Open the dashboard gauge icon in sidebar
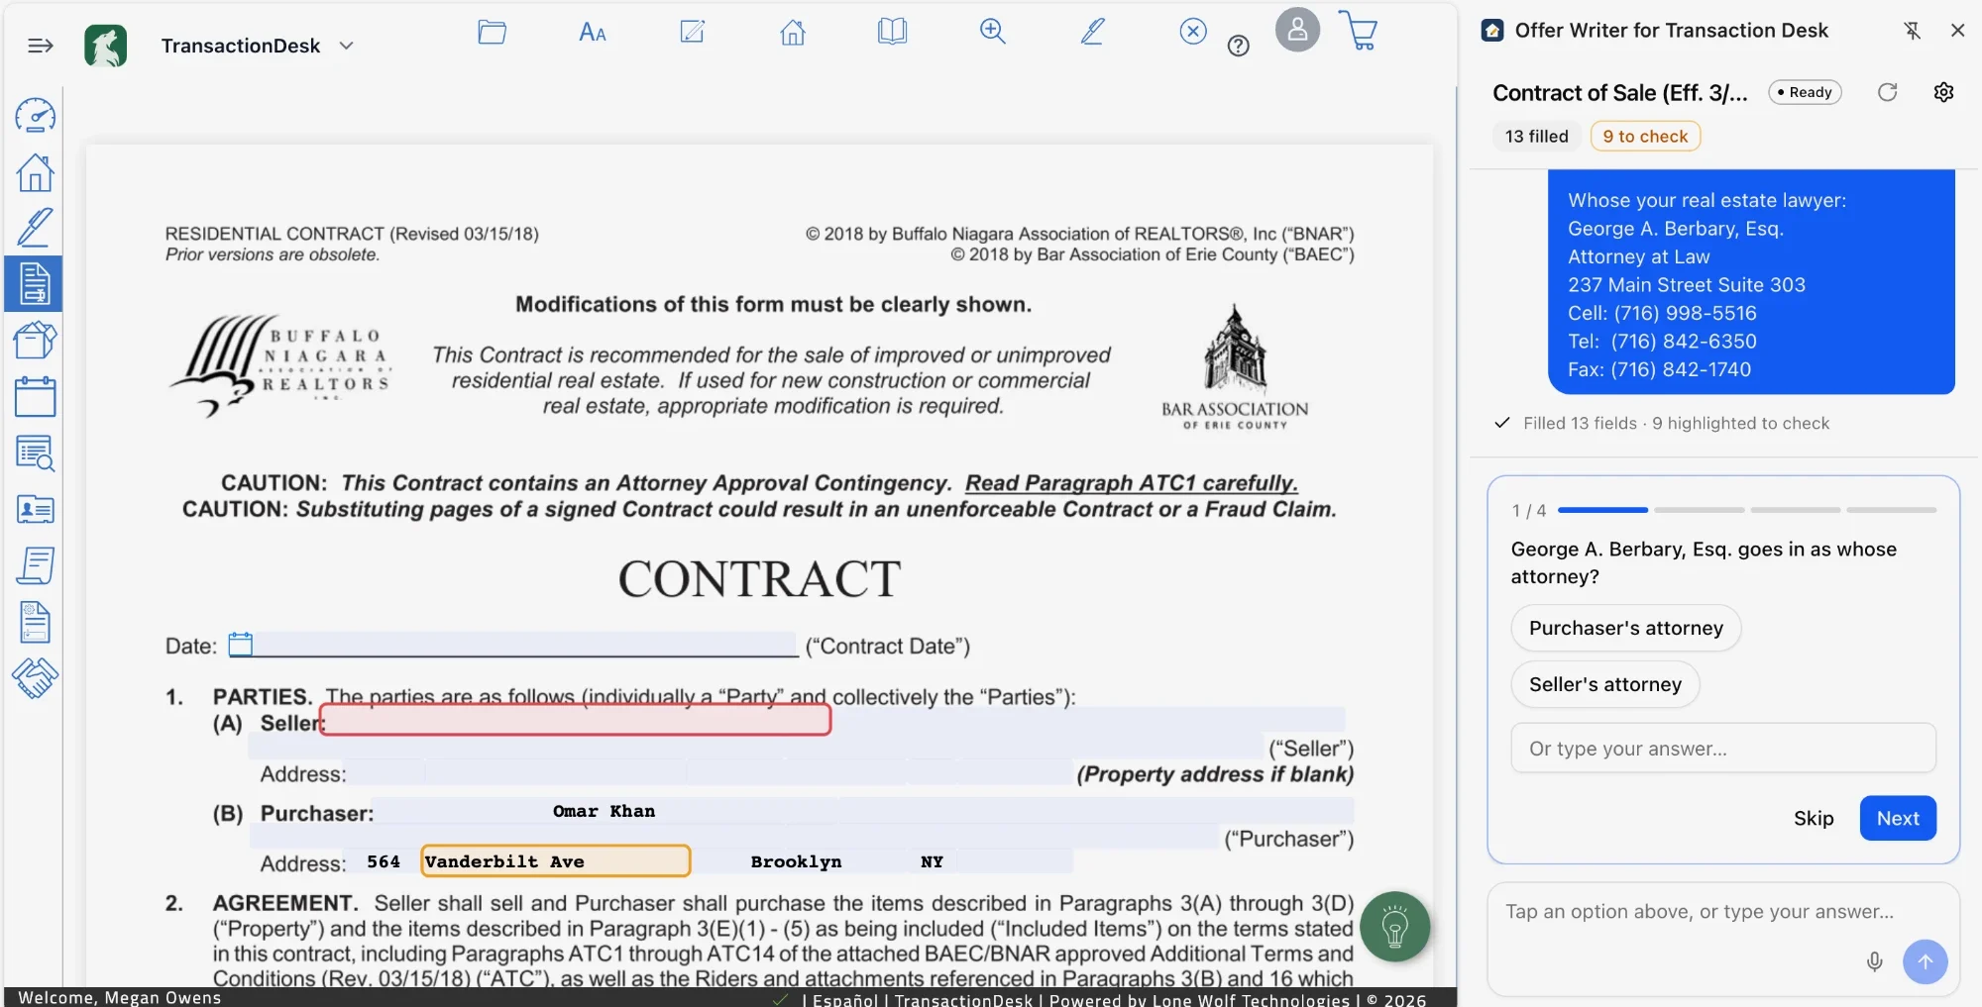This screenshot has width=1982, height=1007. click(x=36, y=116)
